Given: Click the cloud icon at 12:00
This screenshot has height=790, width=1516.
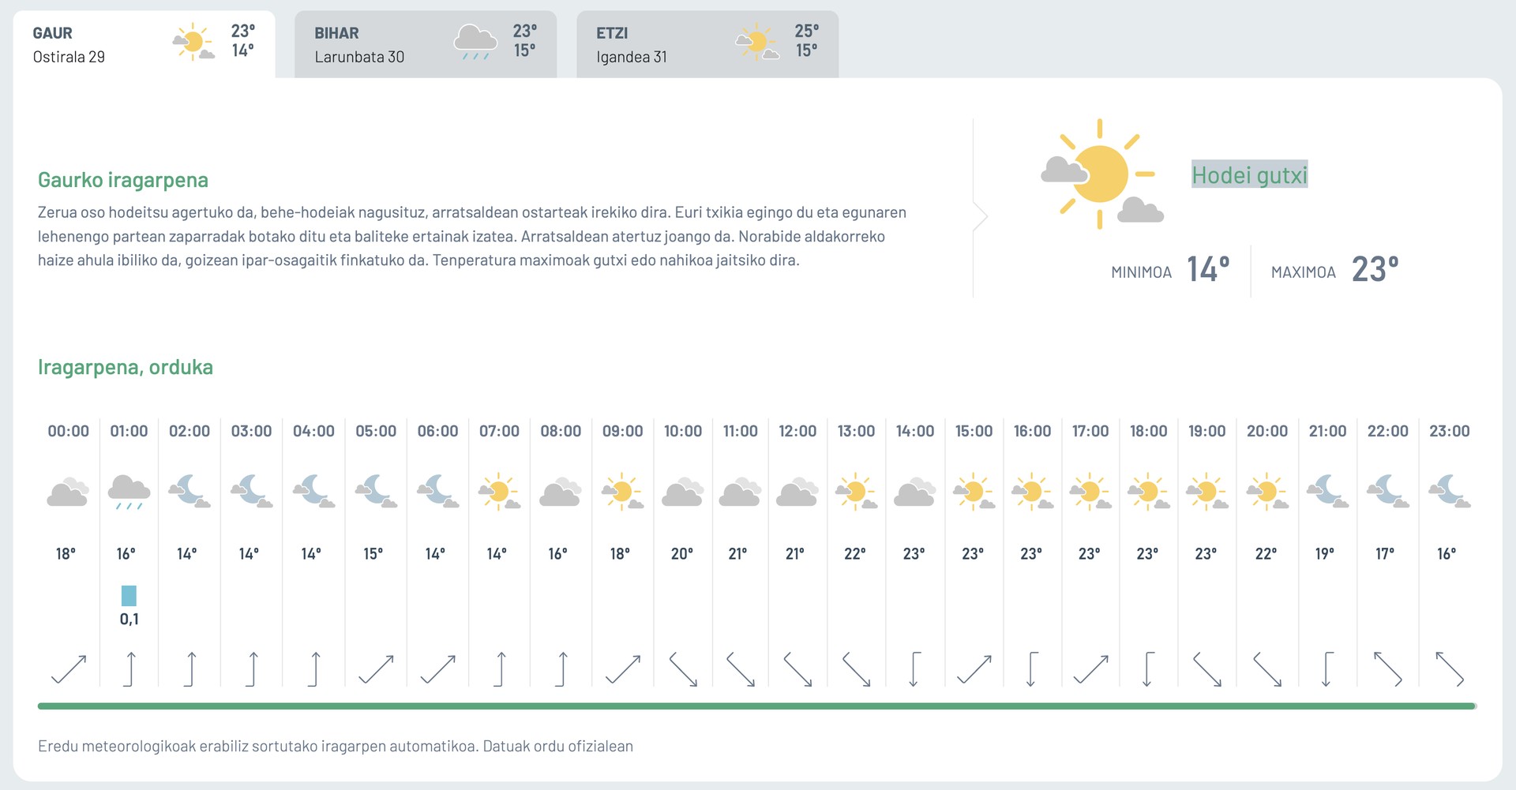Looking at the screenshot, I should tap(797, 492).
